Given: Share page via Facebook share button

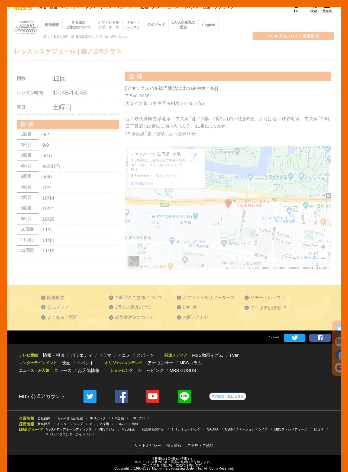Looking at the screenshot, I should 320,338.
